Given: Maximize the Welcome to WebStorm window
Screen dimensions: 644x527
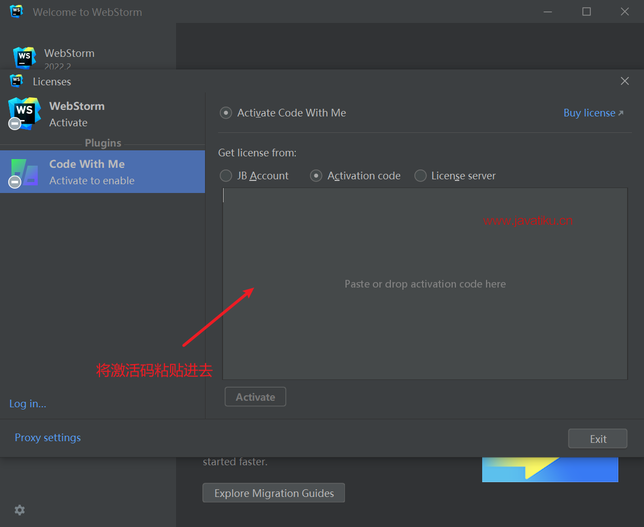Looking at the screenshot, I should point(587,11).
